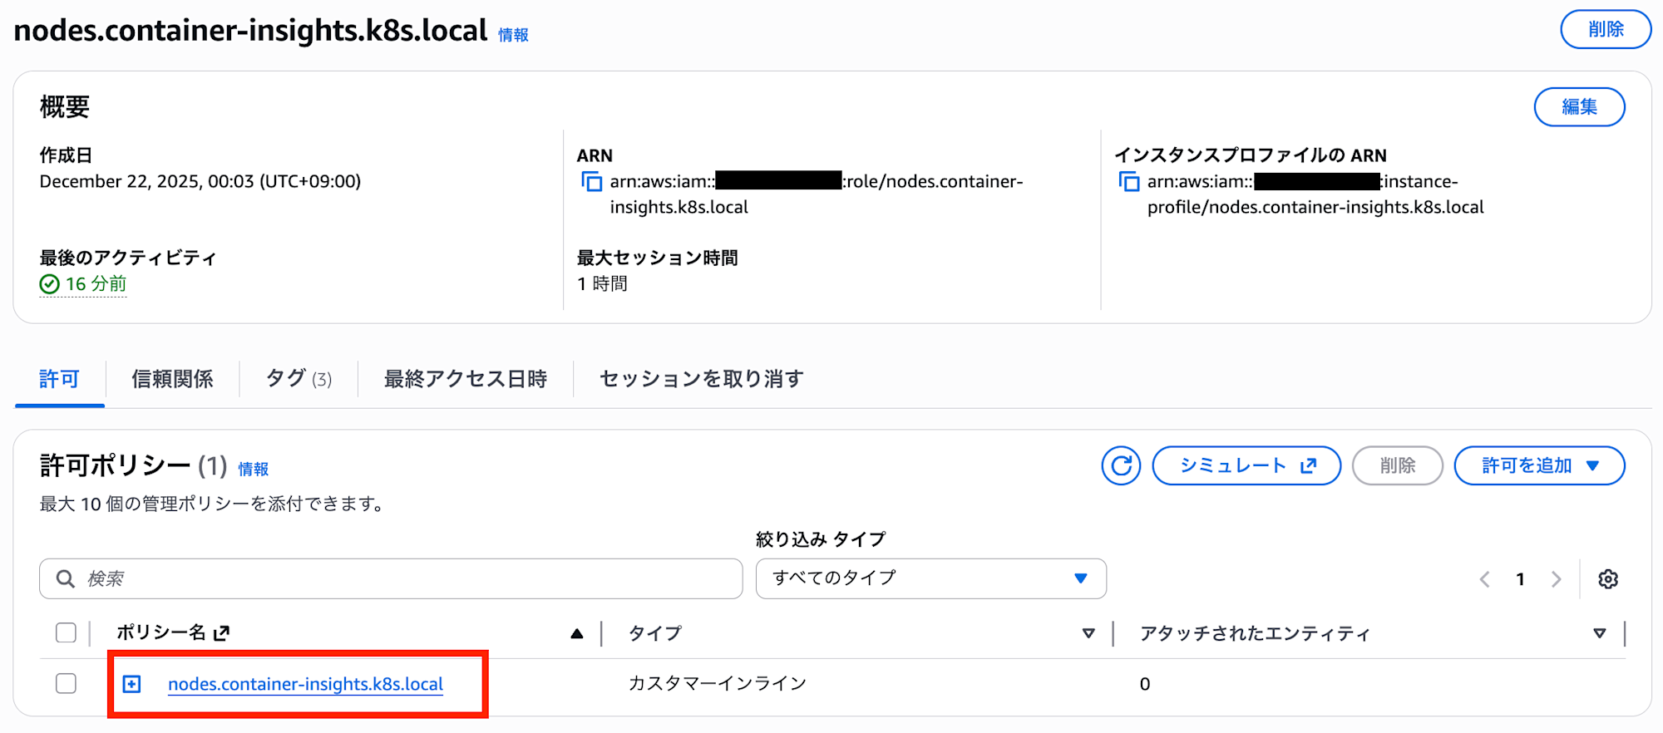The width and height of the screenshot is (1663, 733).
Task: Click the creation date December 22, 2025
Action: pos(200,181)
